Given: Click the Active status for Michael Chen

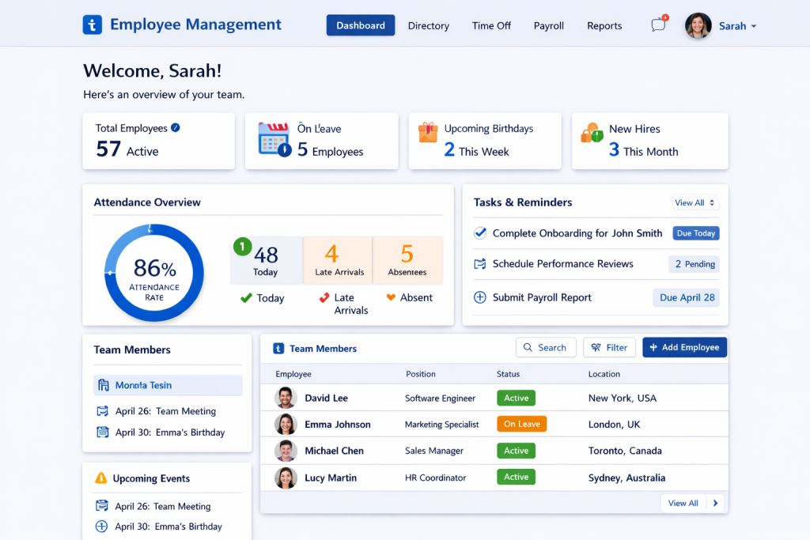Looking at the screenshot, I should pos(516,451).
